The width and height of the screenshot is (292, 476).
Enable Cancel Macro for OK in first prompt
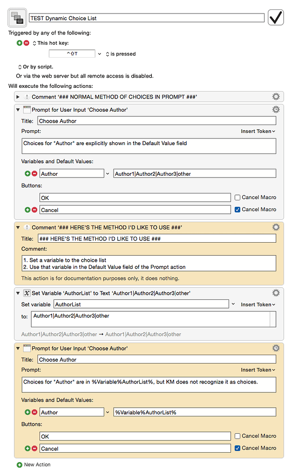[238, 198]
